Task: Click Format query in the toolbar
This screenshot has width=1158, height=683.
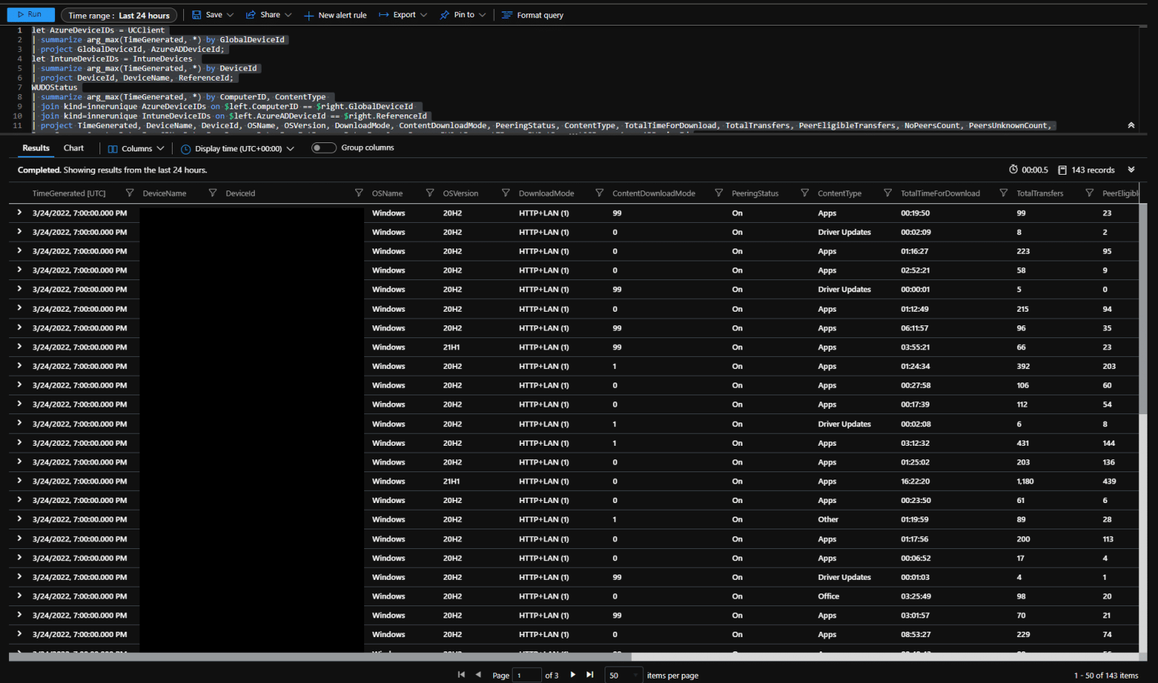Action: [532, 15]
